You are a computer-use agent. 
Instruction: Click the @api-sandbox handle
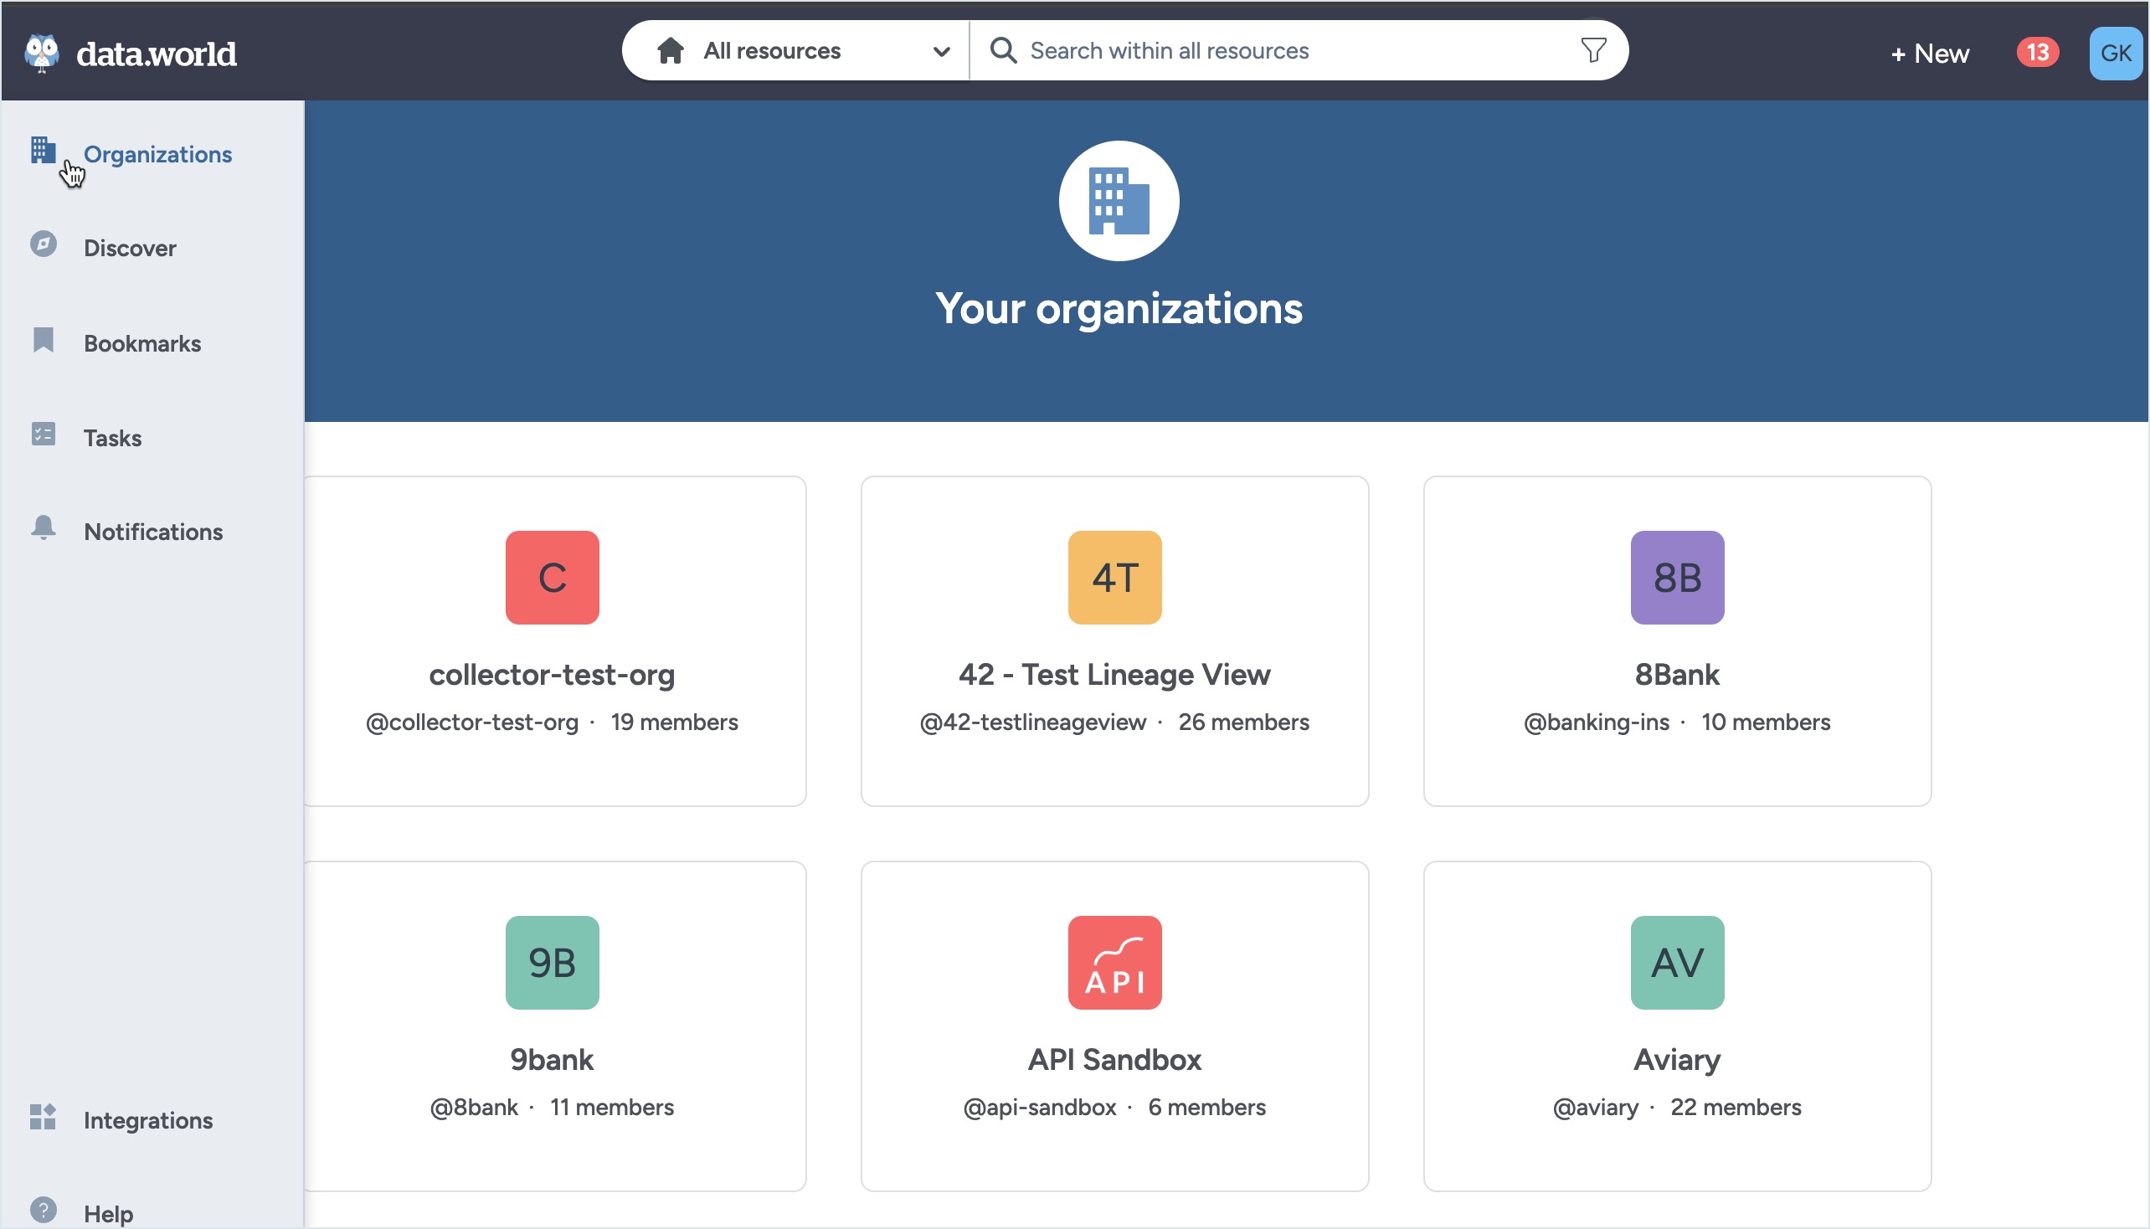point(1039,1108)
